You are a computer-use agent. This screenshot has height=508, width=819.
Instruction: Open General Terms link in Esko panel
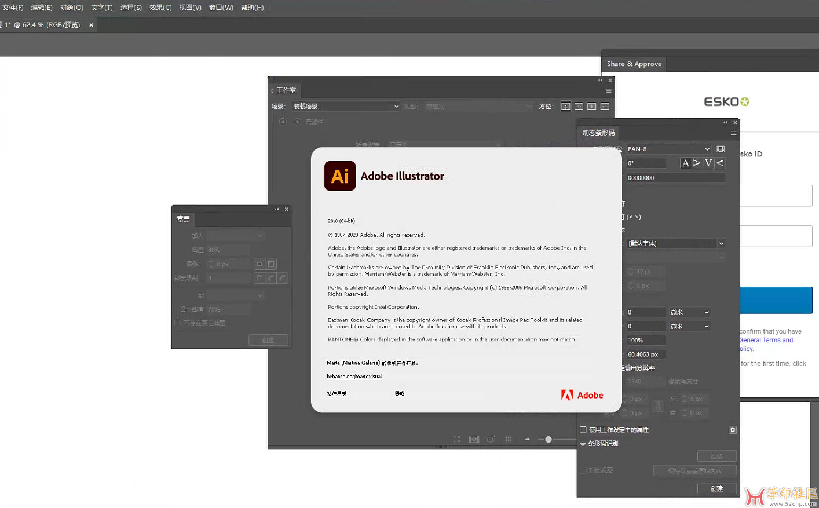pyautogui.click(x=766, y=341)
